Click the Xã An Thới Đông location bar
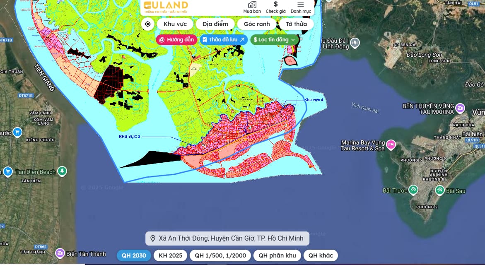The image size is (485, 265). tap(227, 238)
